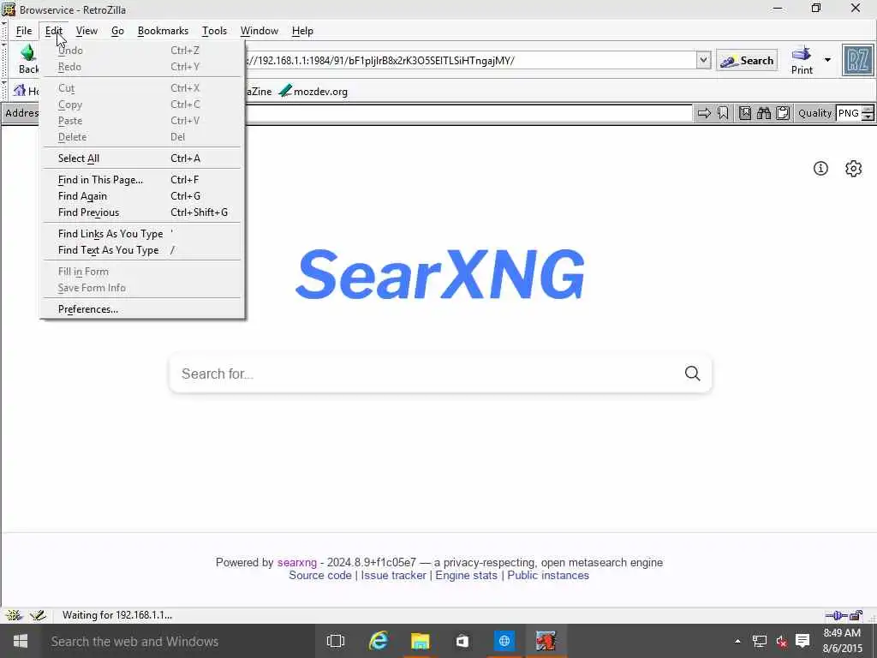Open the Go menu
This screenshot has height=658, width=877.
coord(117,31)
